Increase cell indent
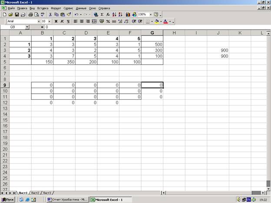This screenshot has width=271, height=203. point(140,21)
